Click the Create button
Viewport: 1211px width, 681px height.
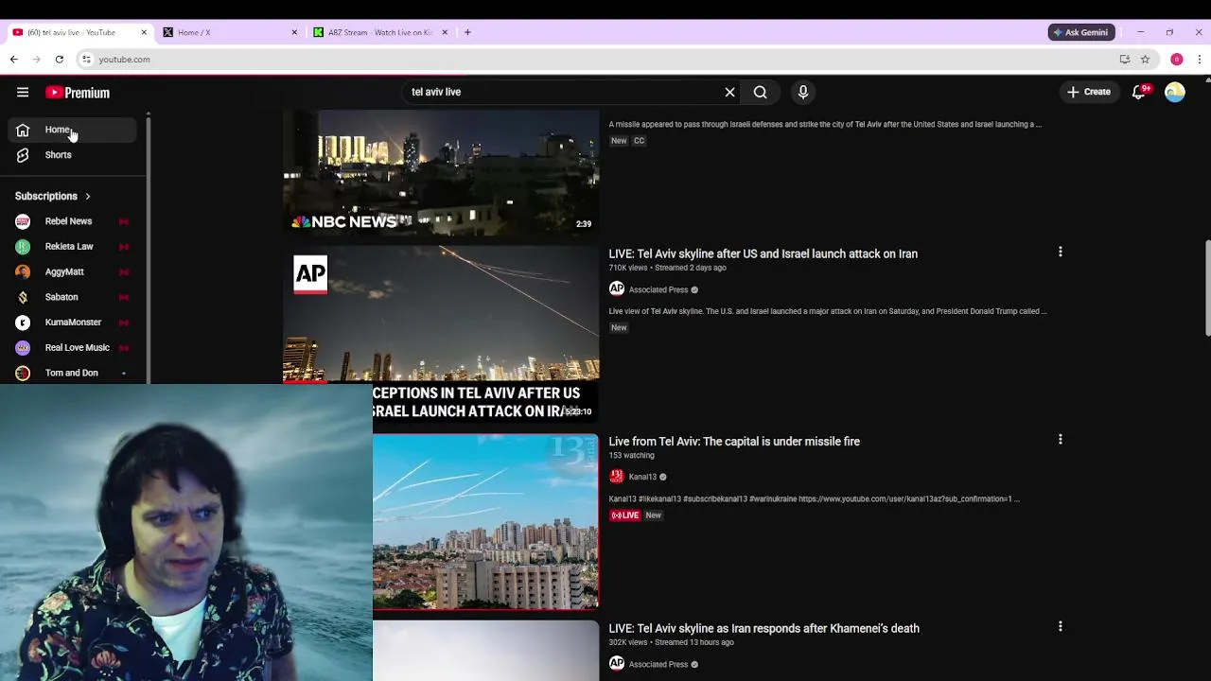[x=1089, y=93]
